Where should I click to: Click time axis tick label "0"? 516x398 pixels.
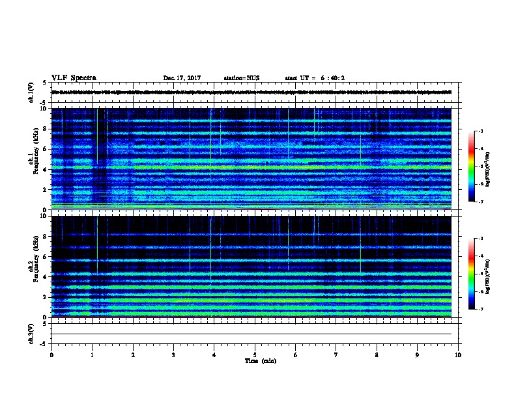point(51,355)
